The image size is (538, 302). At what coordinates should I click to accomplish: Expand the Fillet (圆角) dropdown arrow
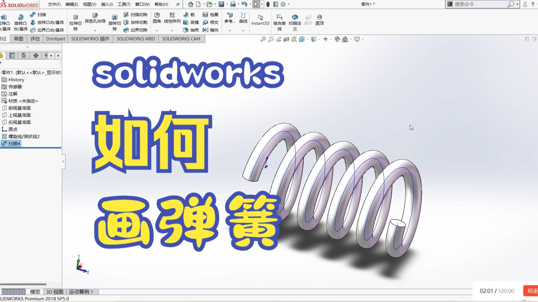click(157, 31)
